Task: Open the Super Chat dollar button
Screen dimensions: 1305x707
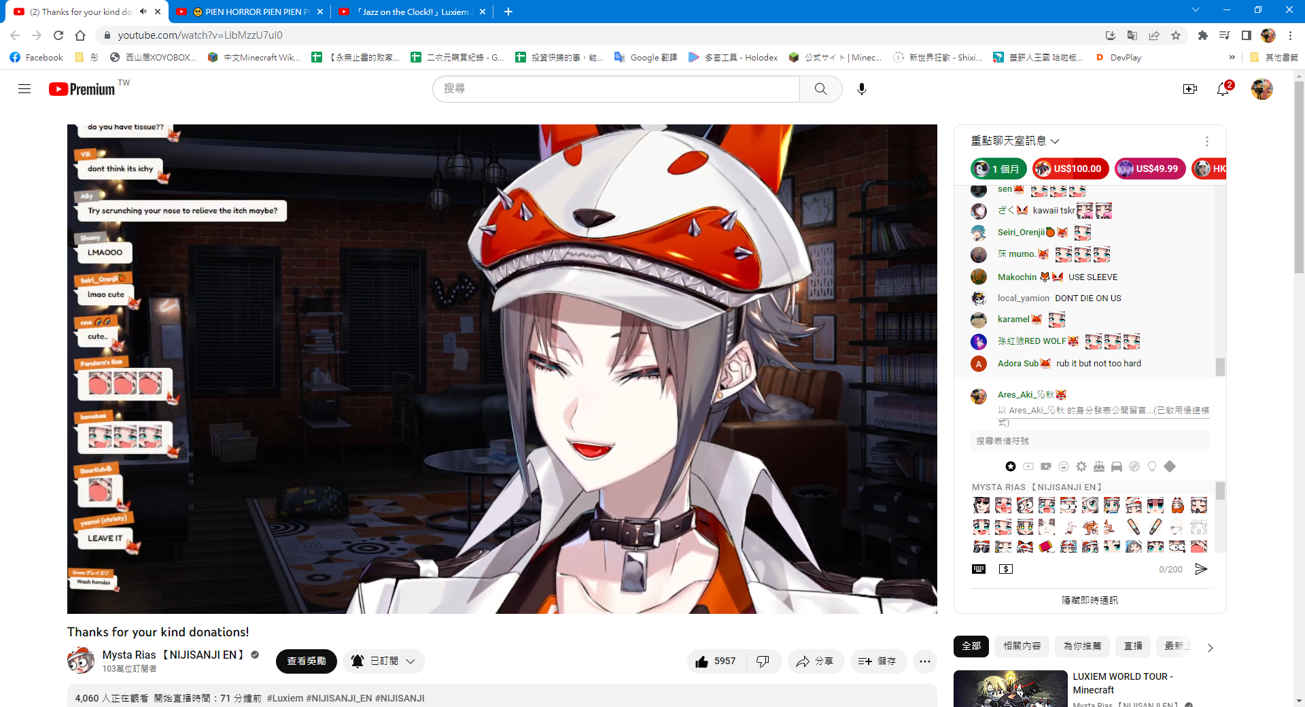Action: tap(1006, 569)
